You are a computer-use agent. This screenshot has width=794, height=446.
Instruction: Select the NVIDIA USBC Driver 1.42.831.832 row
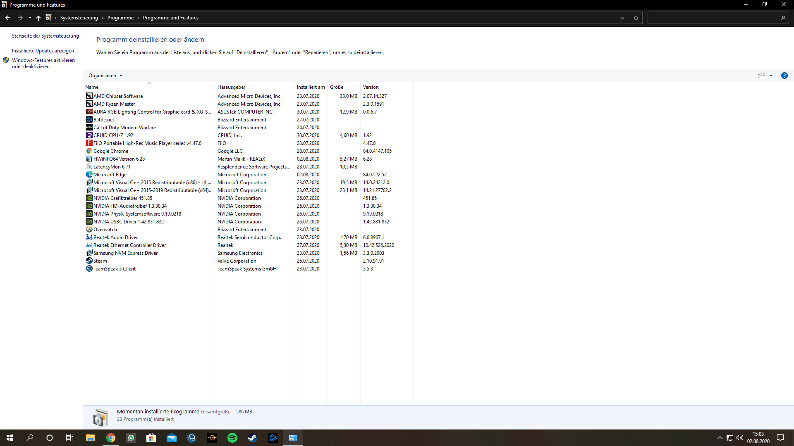click(248, 222)
